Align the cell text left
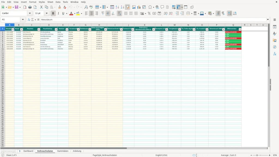279x157 pixels. (86, 13)
